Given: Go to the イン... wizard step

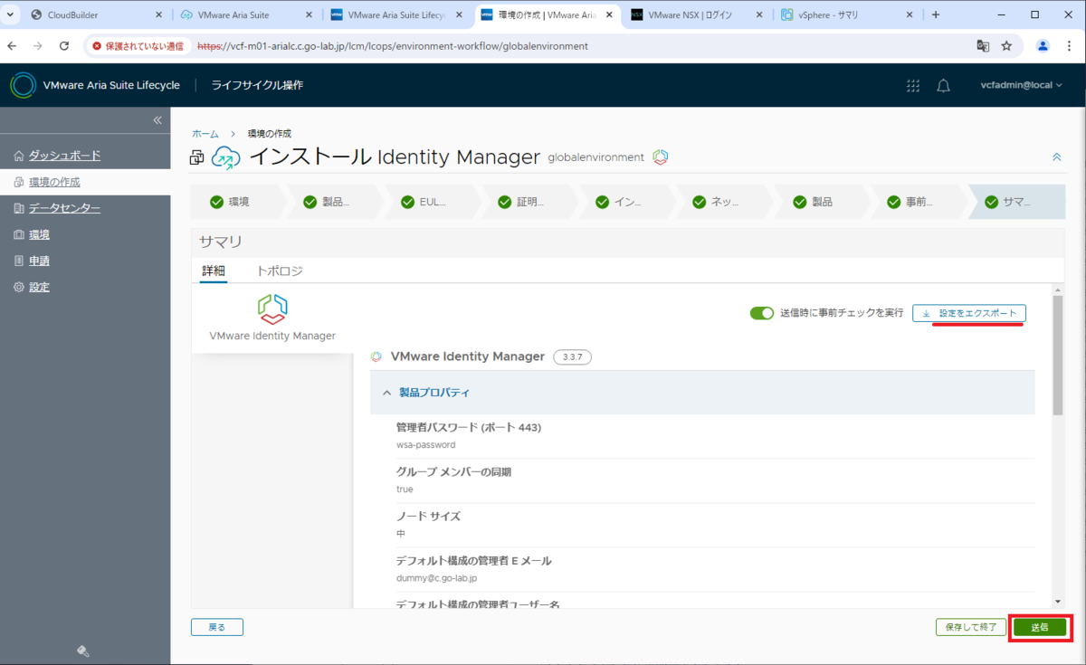Looking at the screenshot, I should [x=627, y=202].
